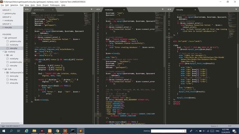Screen dimensions: 239x134
Task: Click tab navigation arrows in view.php pane
Action: [x=169, y=9]
